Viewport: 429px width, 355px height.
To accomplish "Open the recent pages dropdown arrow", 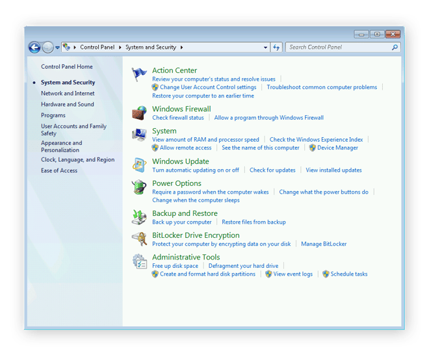I will (x=57, y=47).
